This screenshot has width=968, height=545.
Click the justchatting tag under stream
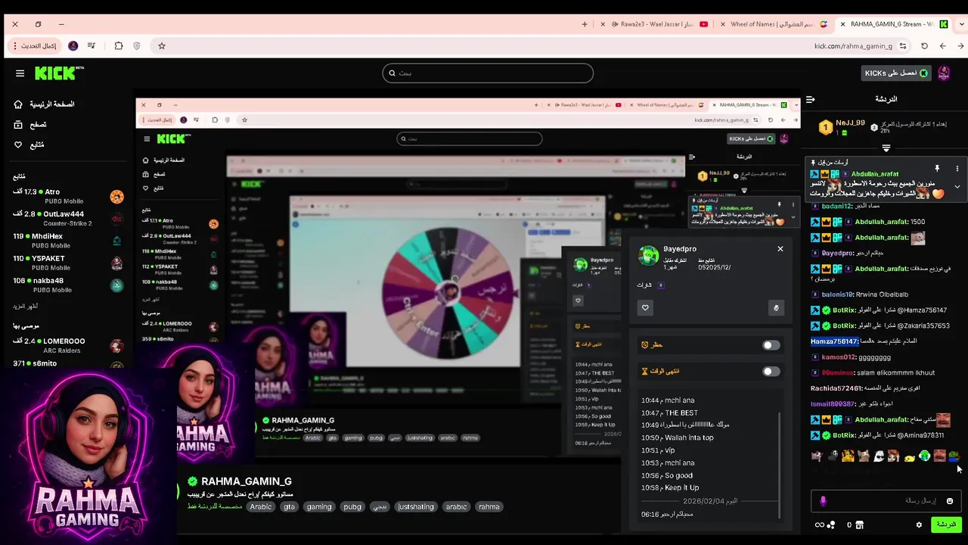tap(416, 507)
